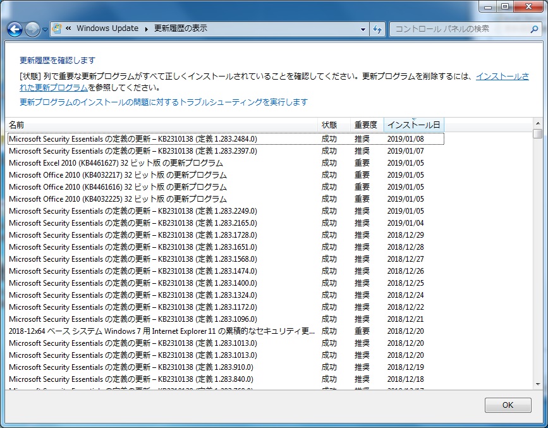548x428 pixels.
Task: Show hidden breadcrumb levels via « chevron
Action: click(68, 28)
